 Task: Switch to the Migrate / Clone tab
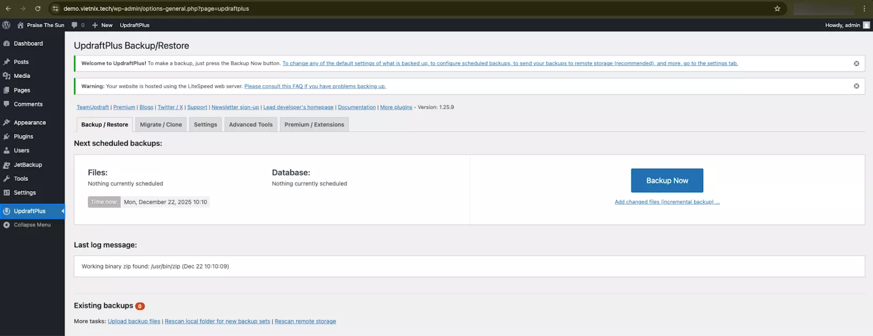[x=161, y=125]
